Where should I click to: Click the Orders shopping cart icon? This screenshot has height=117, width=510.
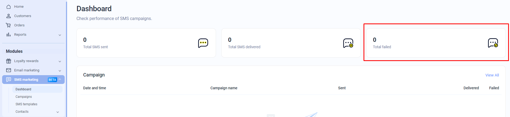pos(8,25)
